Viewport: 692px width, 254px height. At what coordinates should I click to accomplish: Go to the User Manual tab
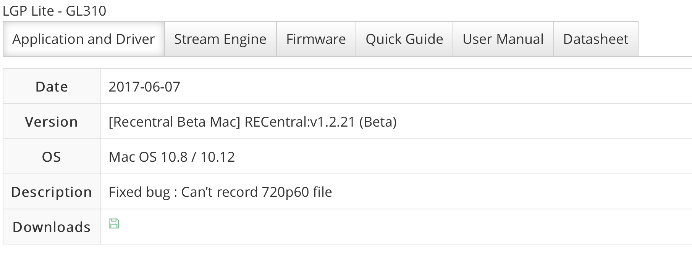tap(503, 39)
